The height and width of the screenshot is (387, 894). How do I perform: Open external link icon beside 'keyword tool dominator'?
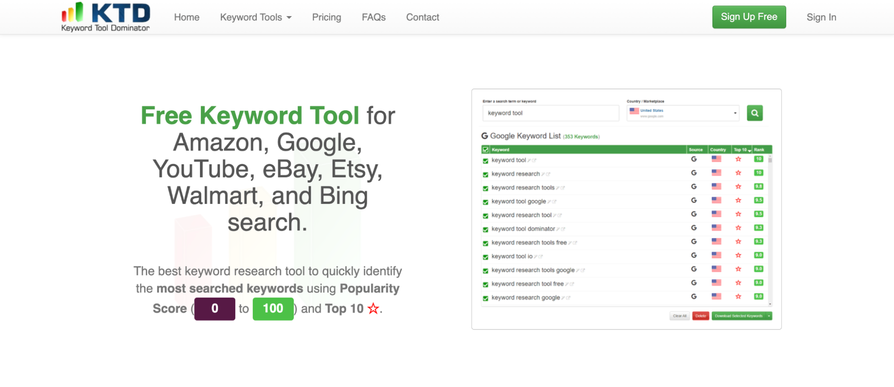pos(563,229)
